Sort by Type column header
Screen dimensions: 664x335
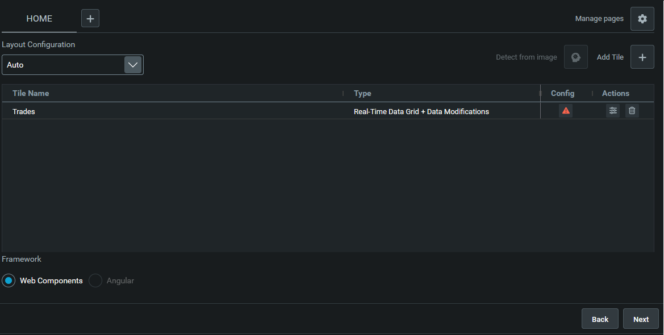click(362, 93)
